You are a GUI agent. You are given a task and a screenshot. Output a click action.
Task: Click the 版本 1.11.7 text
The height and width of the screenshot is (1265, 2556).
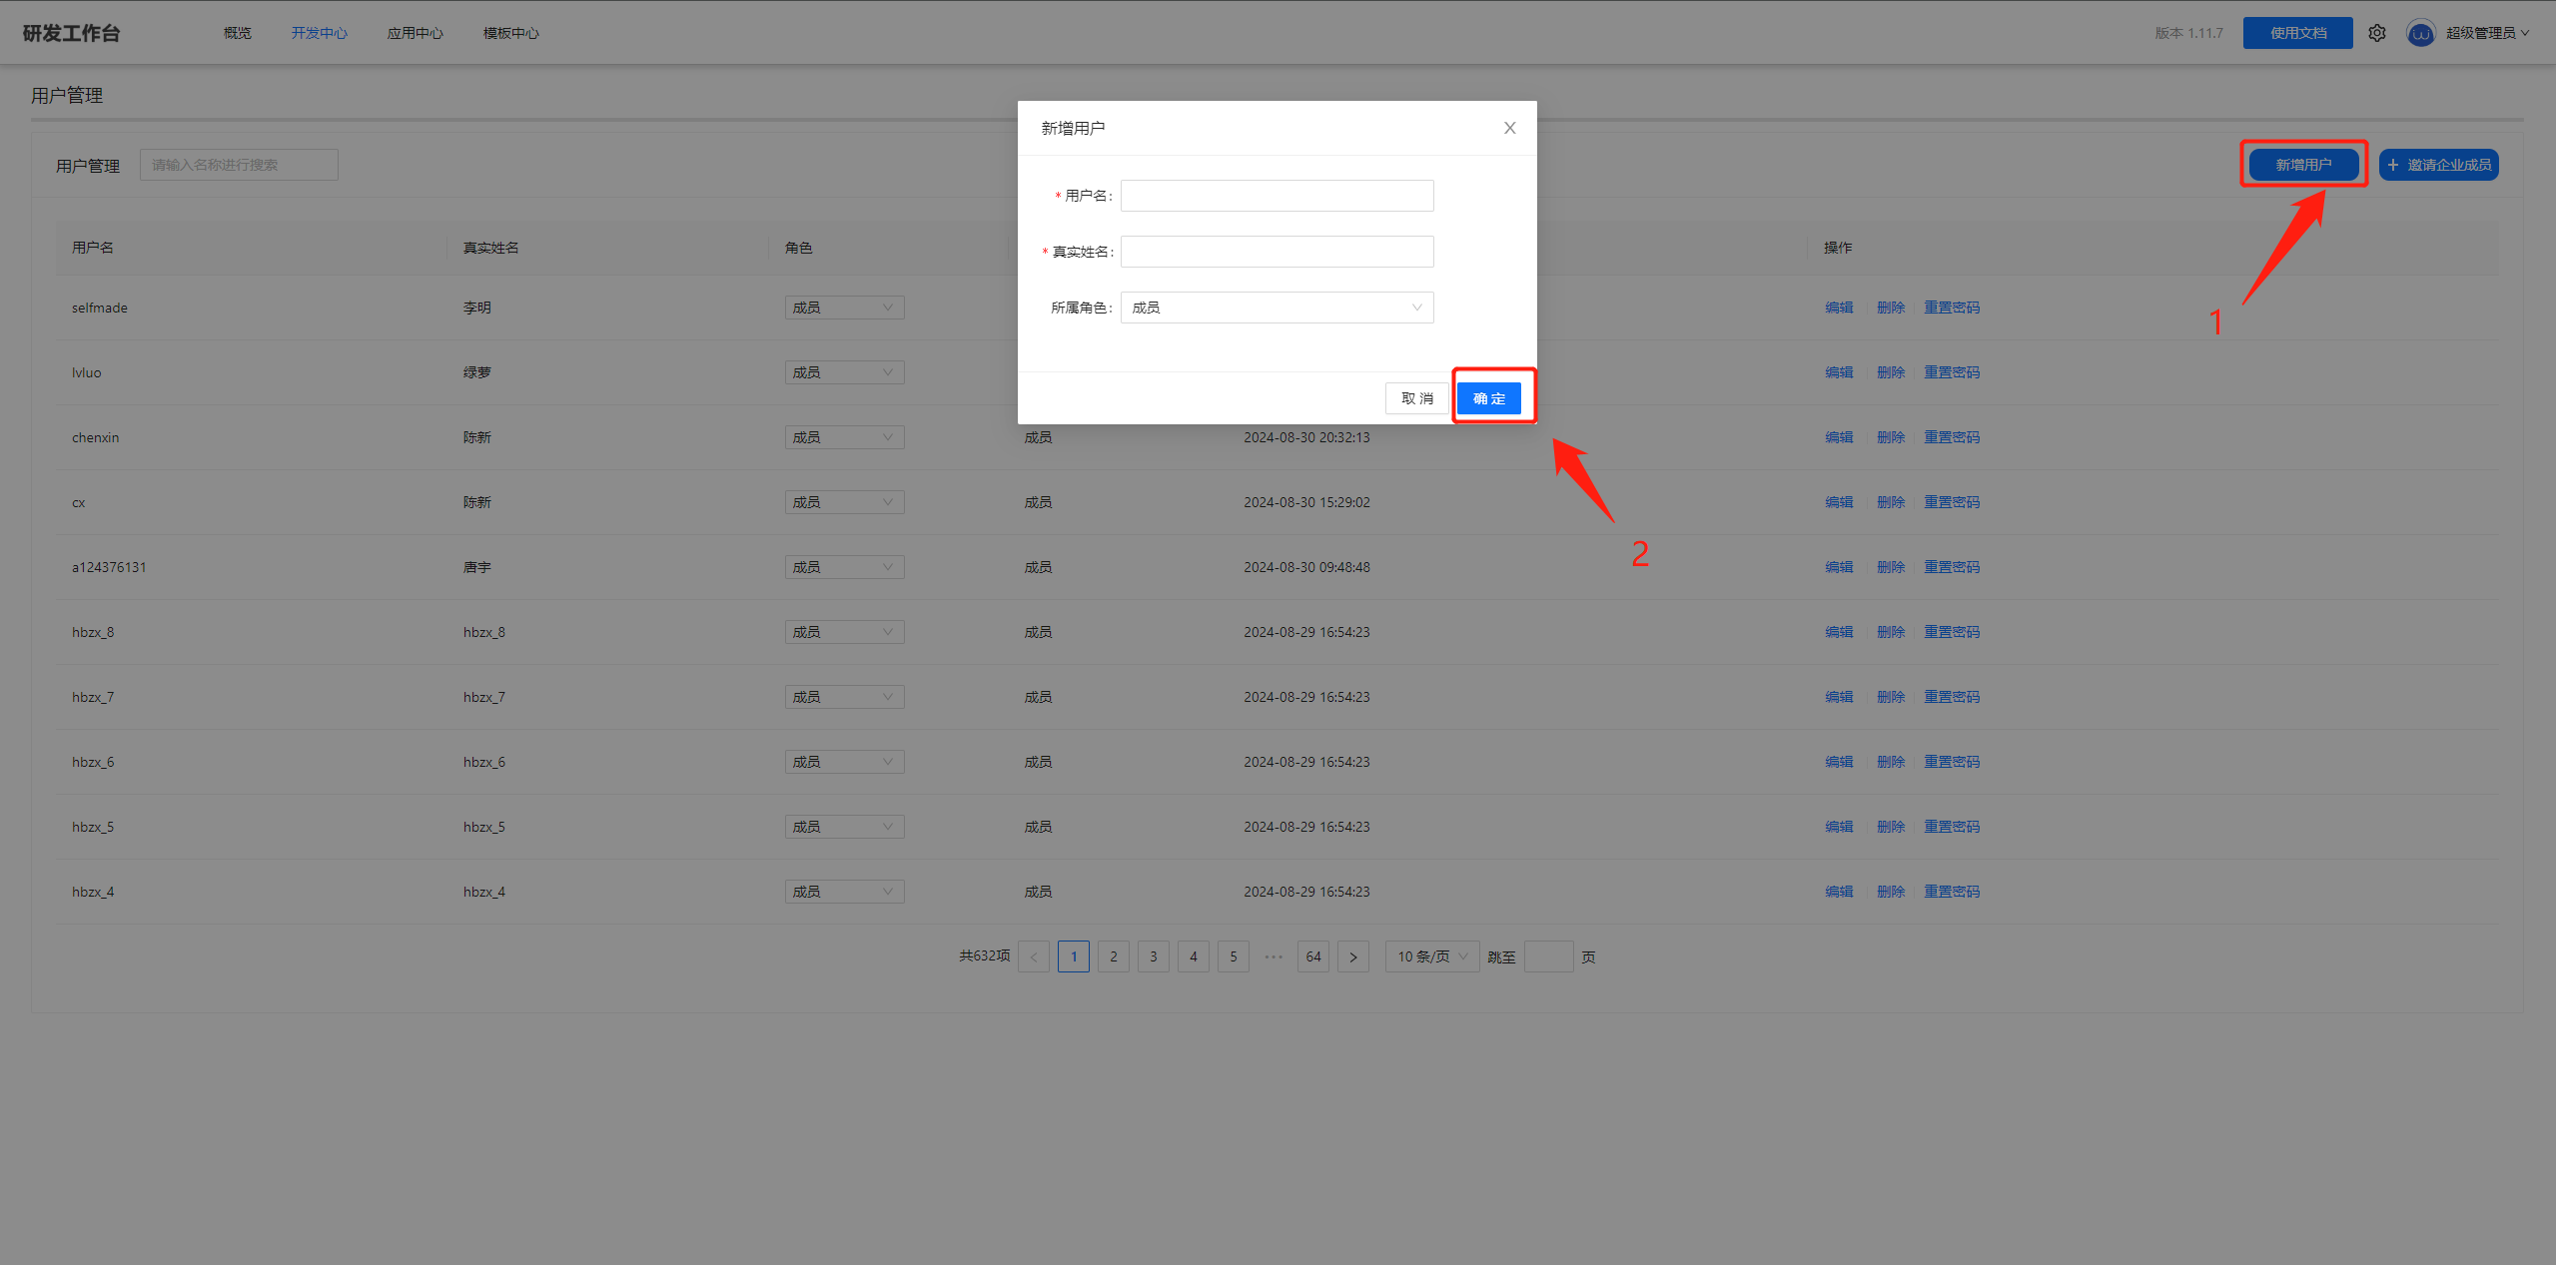click(2188, 33)
